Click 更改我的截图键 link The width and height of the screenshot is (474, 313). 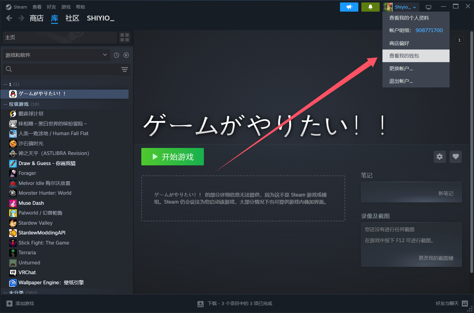[436, 258]
